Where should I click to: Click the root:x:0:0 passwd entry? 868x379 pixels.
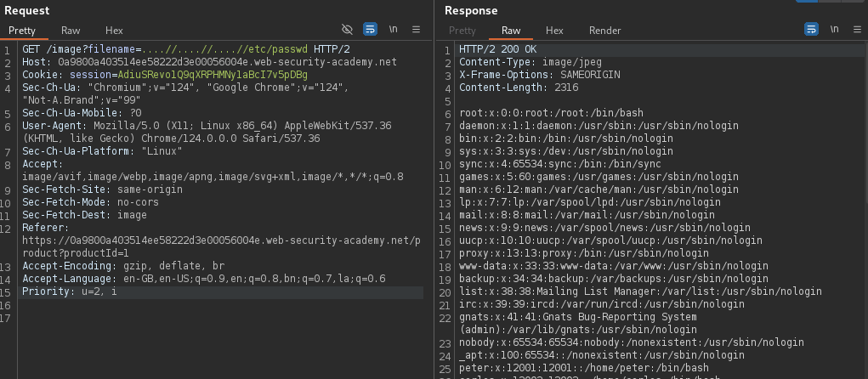(x=552, y=113)
